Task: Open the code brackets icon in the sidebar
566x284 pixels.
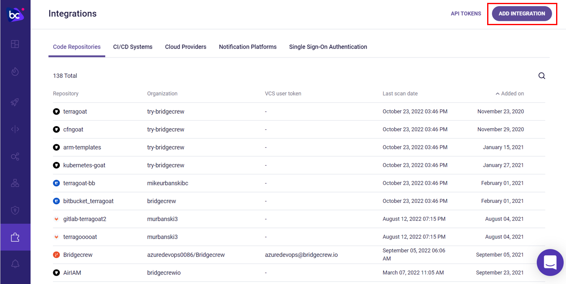Action: pos(15,129)
